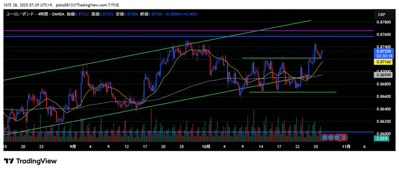This screenshot has width=399, height=171.
Task: Select the green 2.53 K volume label
Action: click(x=381, y=138)
